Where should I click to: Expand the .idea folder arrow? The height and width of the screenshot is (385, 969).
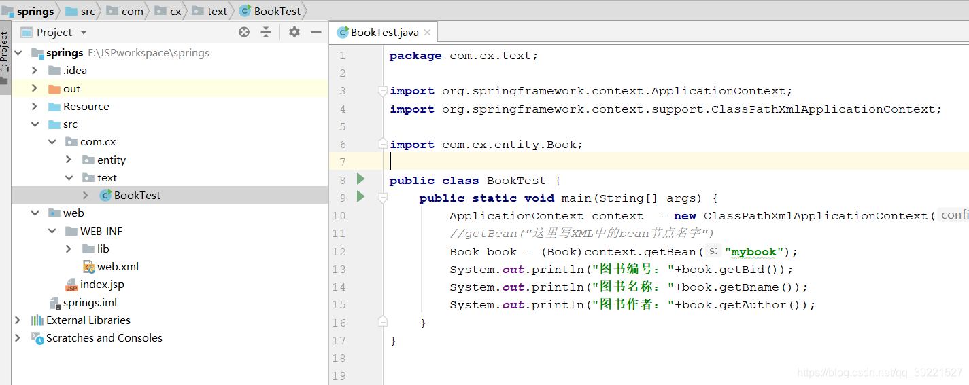tap(35, 71)
